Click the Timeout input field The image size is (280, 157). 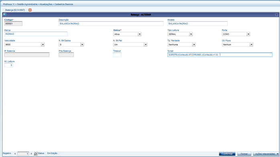[x=117, y=55]
